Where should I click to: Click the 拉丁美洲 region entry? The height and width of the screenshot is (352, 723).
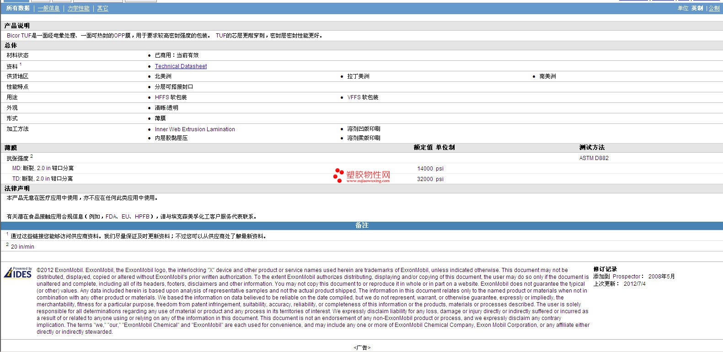pyautogui.click(x=358, y=76)
